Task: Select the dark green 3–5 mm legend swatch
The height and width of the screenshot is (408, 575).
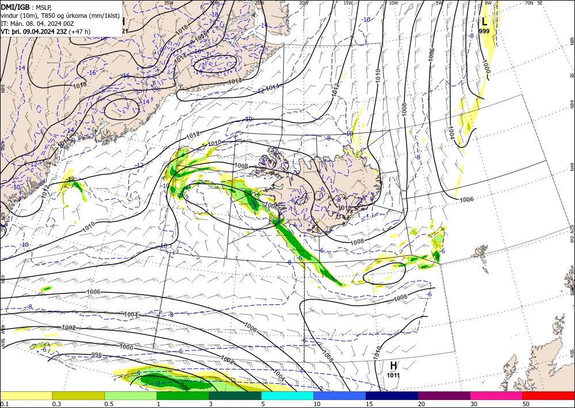Action: click(x=235, y=395)
